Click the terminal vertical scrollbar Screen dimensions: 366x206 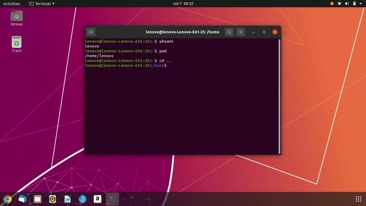point(279,96)
